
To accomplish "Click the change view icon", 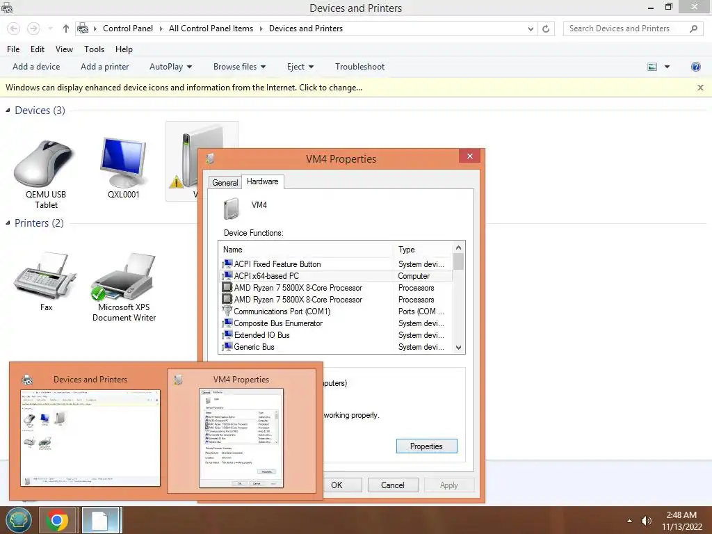I will [x=652, y=67].
